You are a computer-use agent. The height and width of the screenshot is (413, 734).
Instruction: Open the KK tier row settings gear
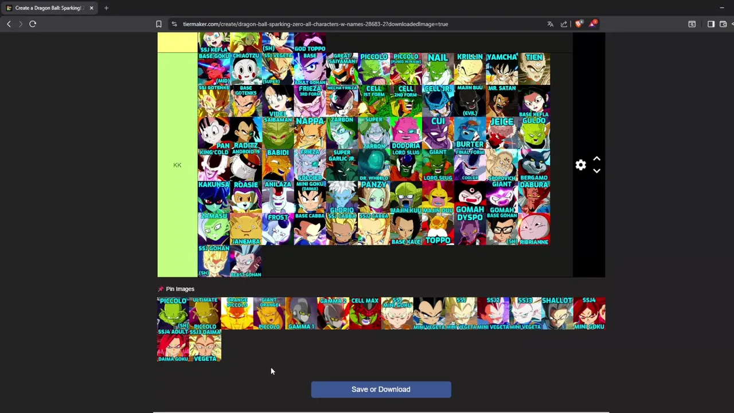pyautogui.click(x=581, y=165)
